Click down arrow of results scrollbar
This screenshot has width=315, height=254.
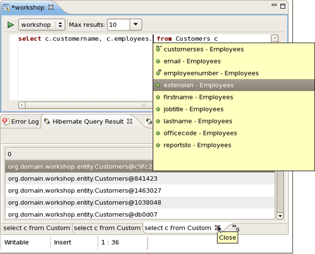[x=280, y=216]
